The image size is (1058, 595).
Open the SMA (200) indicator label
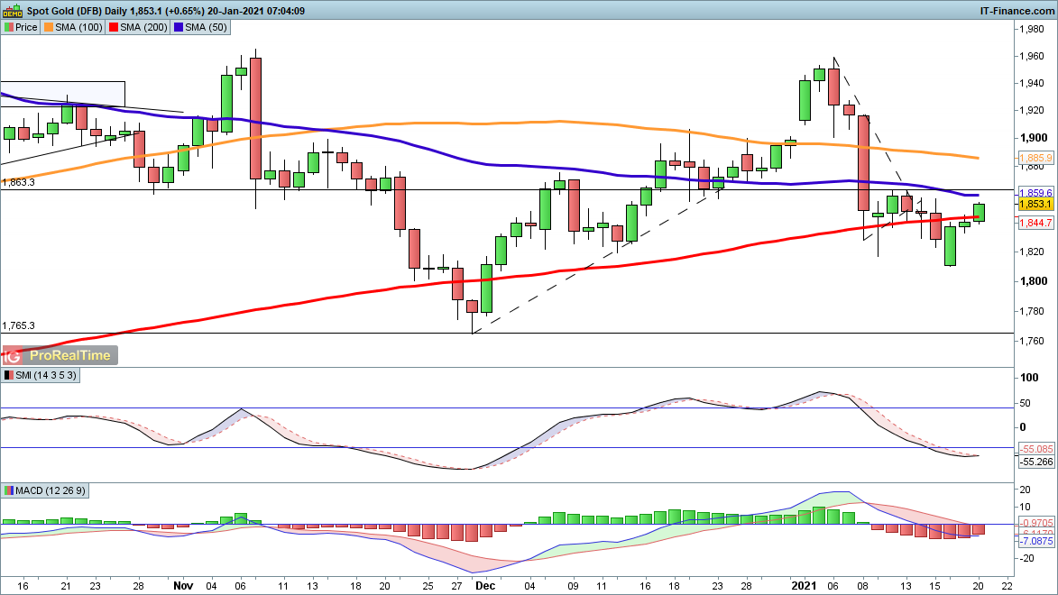tap(142, 27)
